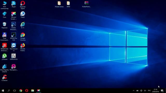Select the VEGAS Pro 15.0 shortcut
This screenshot has height=93, width=166.
13,37
